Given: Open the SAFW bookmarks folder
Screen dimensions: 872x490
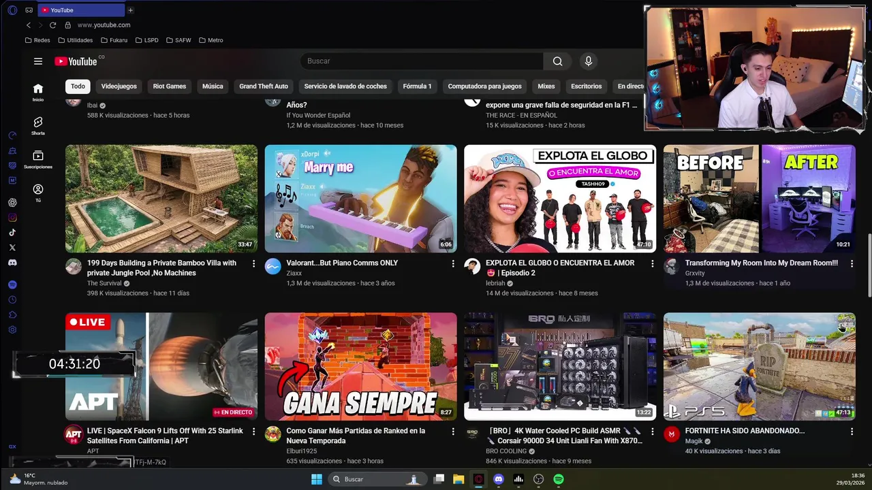Looking at the screenshot, I should [x=178, y=40].
